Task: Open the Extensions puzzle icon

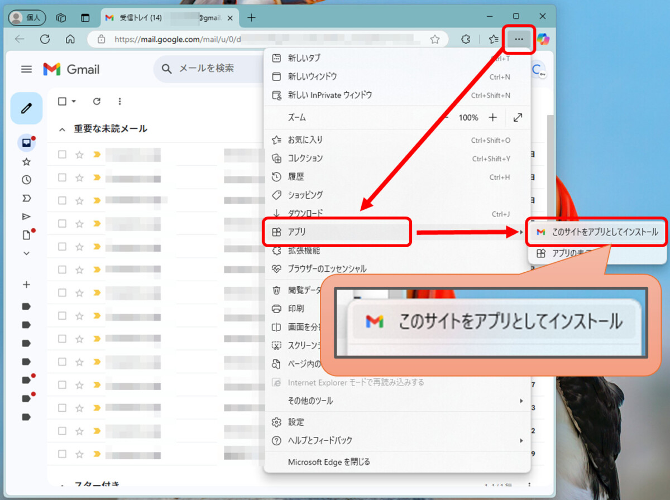Action: click(x=465, y=39)
